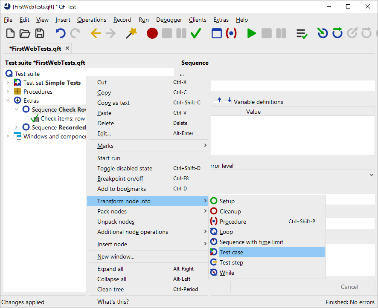The width and height of the screenshot is (378, 308).
Task: Open the error level dropdown
Action: [372, 175]
